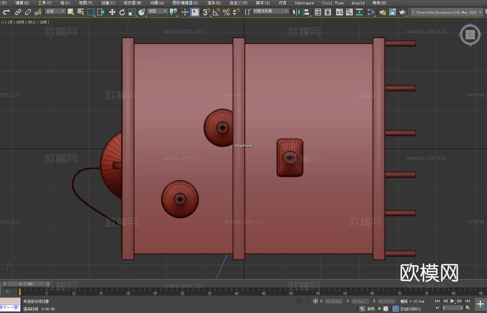Screen dimensions: 487x313
Task: Expand the 创建选择集 named selection dropdown
Action: 271,11
